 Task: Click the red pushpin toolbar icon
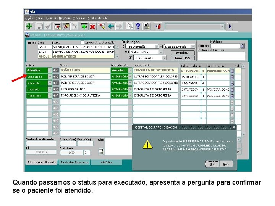(x=66, y=27)
